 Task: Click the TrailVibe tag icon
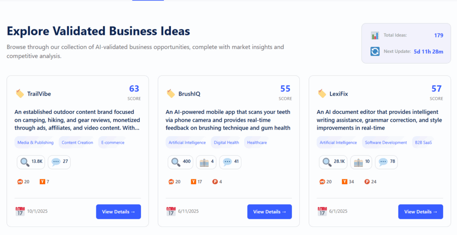pos(20,93)
